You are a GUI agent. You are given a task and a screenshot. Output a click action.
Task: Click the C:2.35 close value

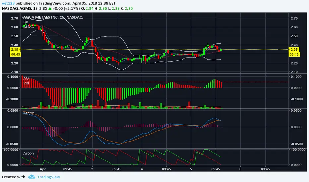coord(127,9)
